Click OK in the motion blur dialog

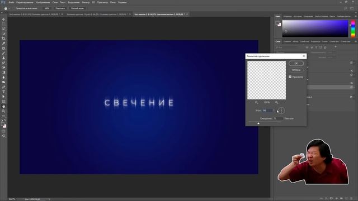[296, 63]
